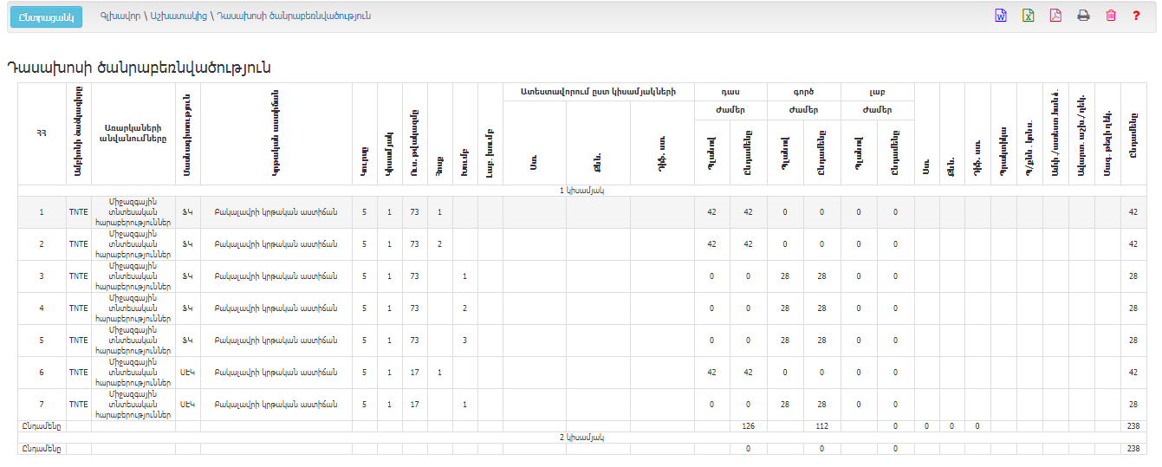1162x467 pixels.
Task: Download the report as PDF
Action: (x=1055, y=16)
